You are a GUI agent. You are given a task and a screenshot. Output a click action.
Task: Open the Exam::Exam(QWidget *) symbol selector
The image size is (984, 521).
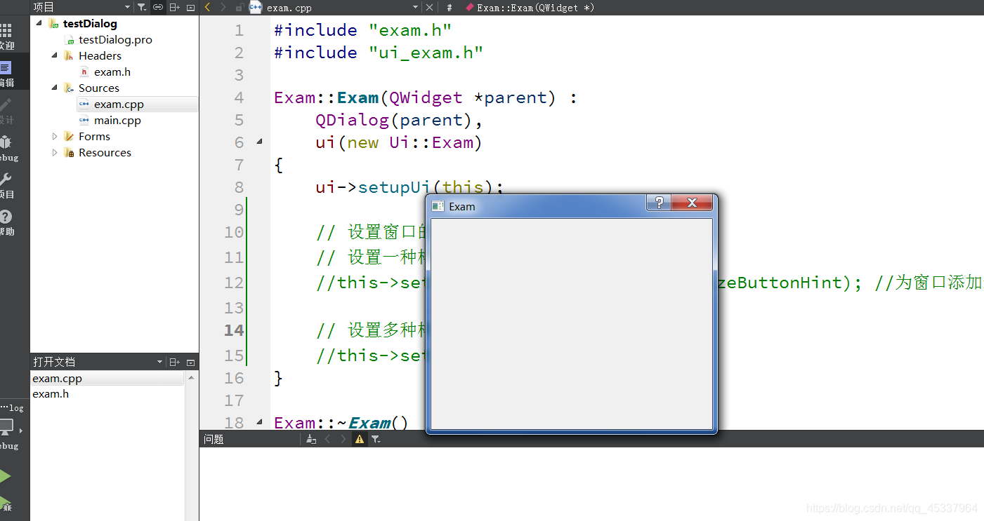530,8
